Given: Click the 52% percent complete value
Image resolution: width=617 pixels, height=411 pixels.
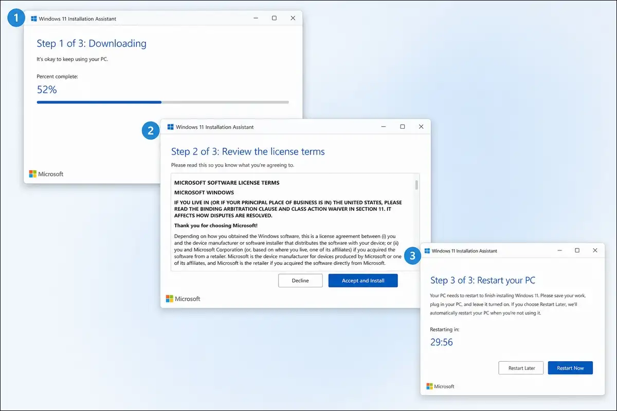Looking at the screenshot, I should tap(47, 90).
